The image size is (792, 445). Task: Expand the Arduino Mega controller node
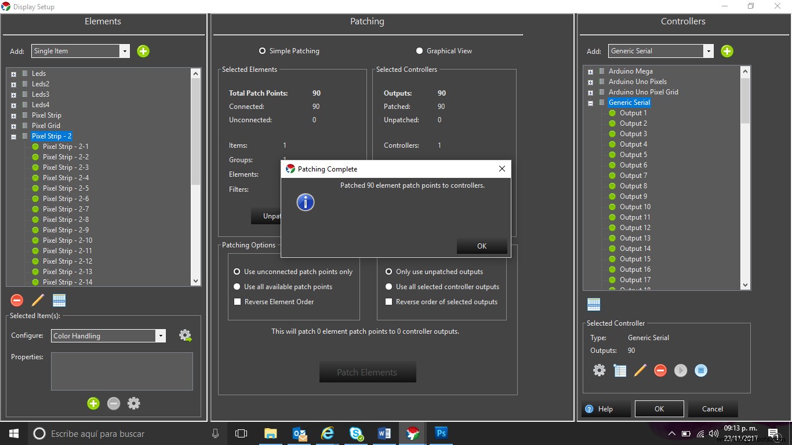[590, 72]
